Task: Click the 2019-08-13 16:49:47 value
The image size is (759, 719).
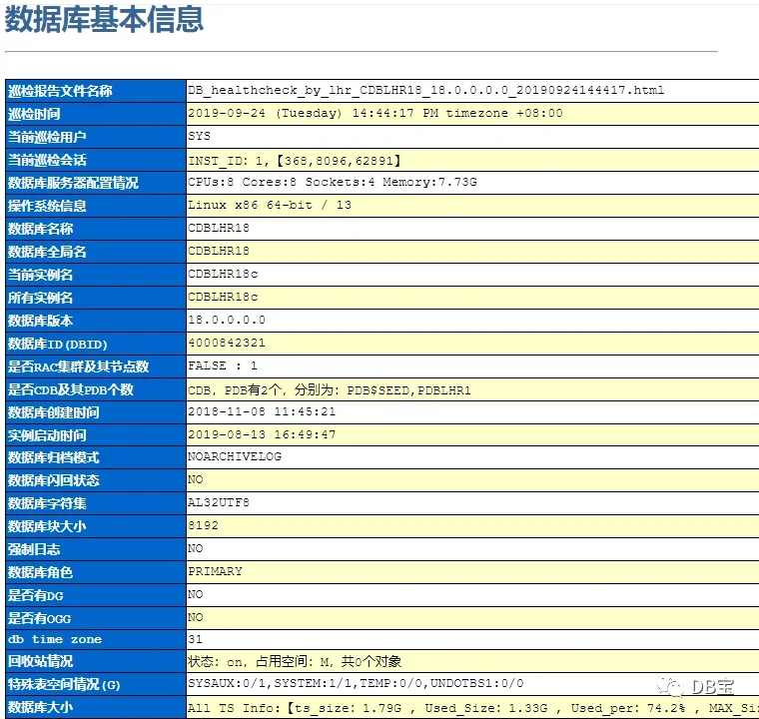Action: [262, 434]
